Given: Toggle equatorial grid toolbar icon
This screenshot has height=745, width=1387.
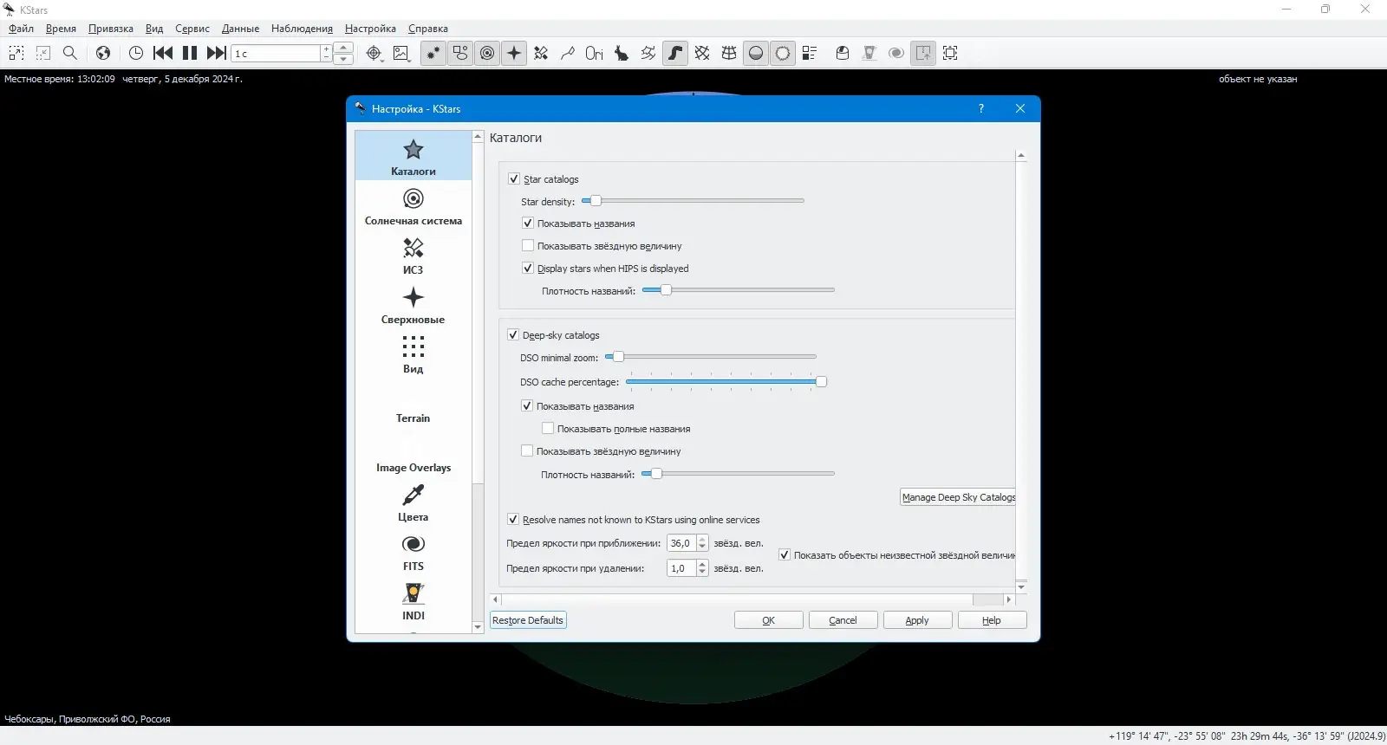Looking at the screenshot, I should pyautogui.click(x=702, y=53).
